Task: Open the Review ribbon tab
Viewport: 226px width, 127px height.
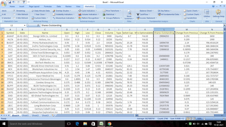Action: click(x=68, y=6)
